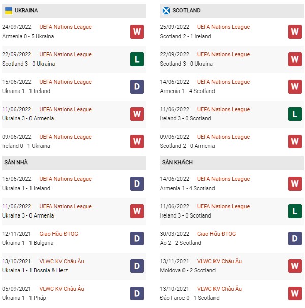Click the Scotland flag icon in the header

click(x=166, y=11)
